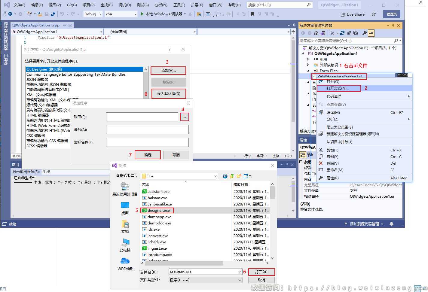
Task: Click the 设为默认值(D) button
Action: (x=169, y=93)
